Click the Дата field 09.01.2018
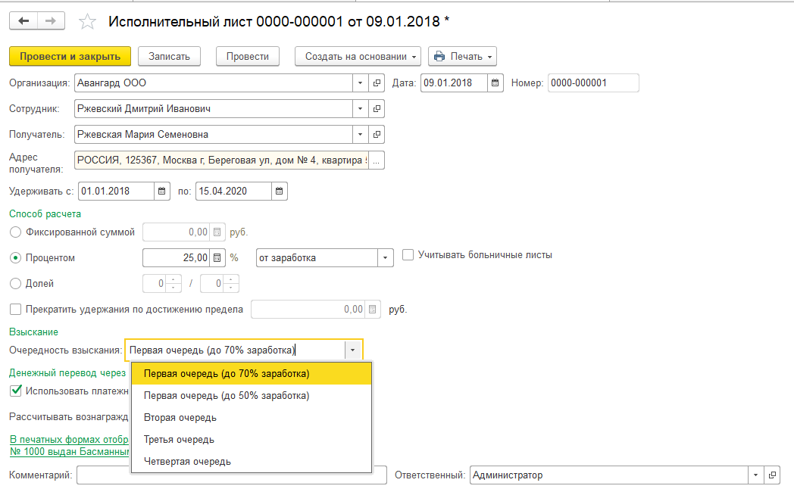The width and height of the screenshot is (794, 489). [x=455, y=83]
